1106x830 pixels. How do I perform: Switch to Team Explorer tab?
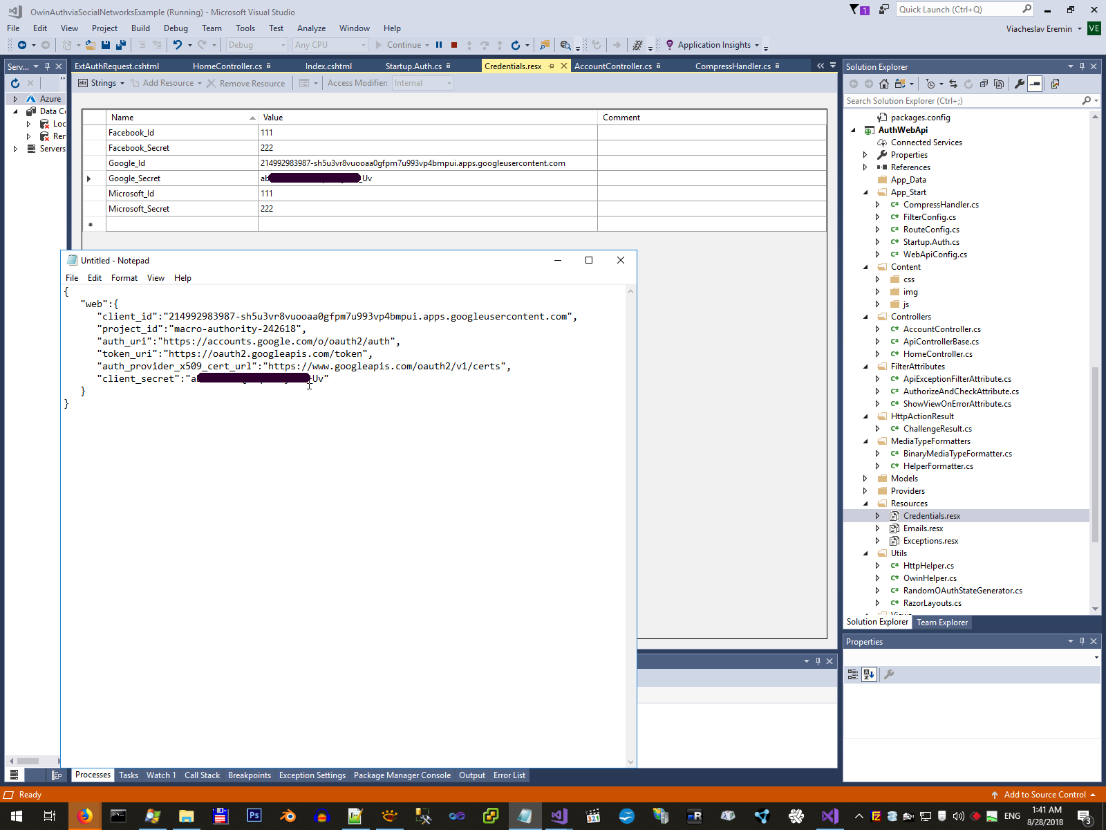942,622
